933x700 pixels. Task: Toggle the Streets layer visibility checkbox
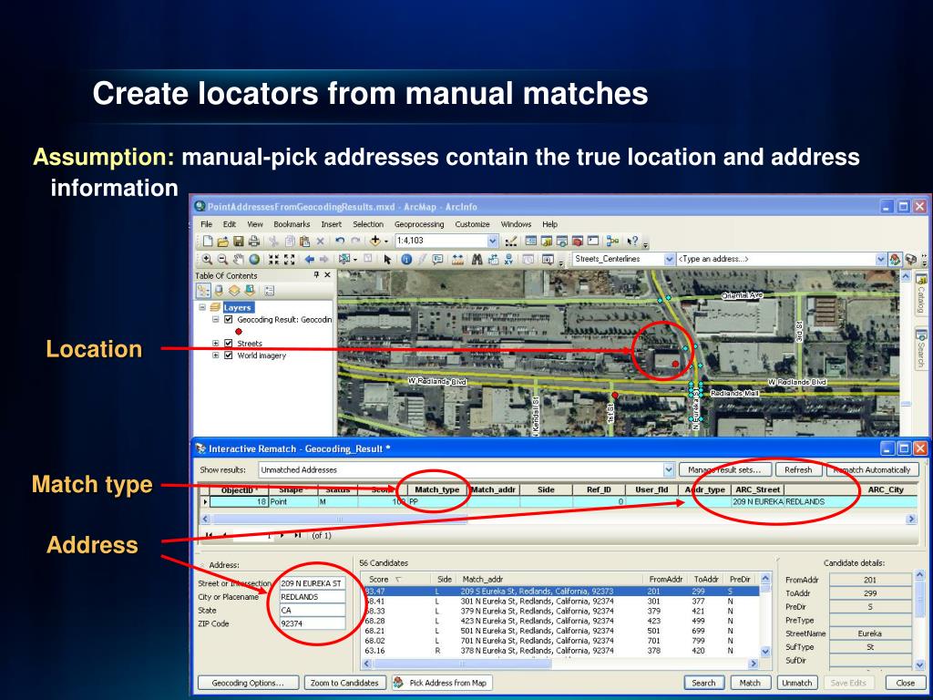(x=229, y=344)
